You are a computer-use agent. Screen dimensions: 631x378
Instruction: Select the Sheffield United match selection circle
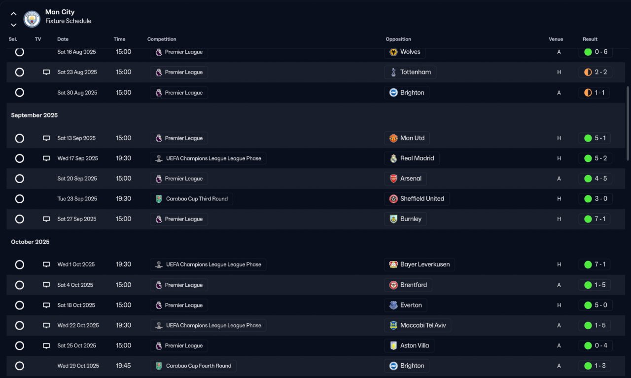(x=19, y=199)
